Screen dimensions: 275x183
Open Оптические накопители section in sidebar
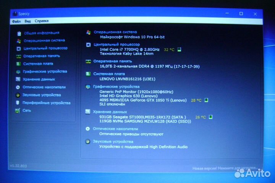click(x=44, y=87)
